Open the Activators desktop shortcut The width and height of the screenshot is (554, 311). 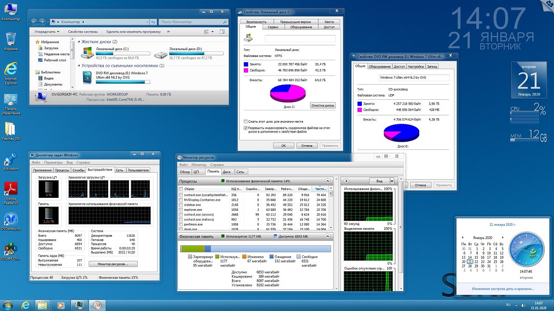pyautogui.click(x=11, y=160)
